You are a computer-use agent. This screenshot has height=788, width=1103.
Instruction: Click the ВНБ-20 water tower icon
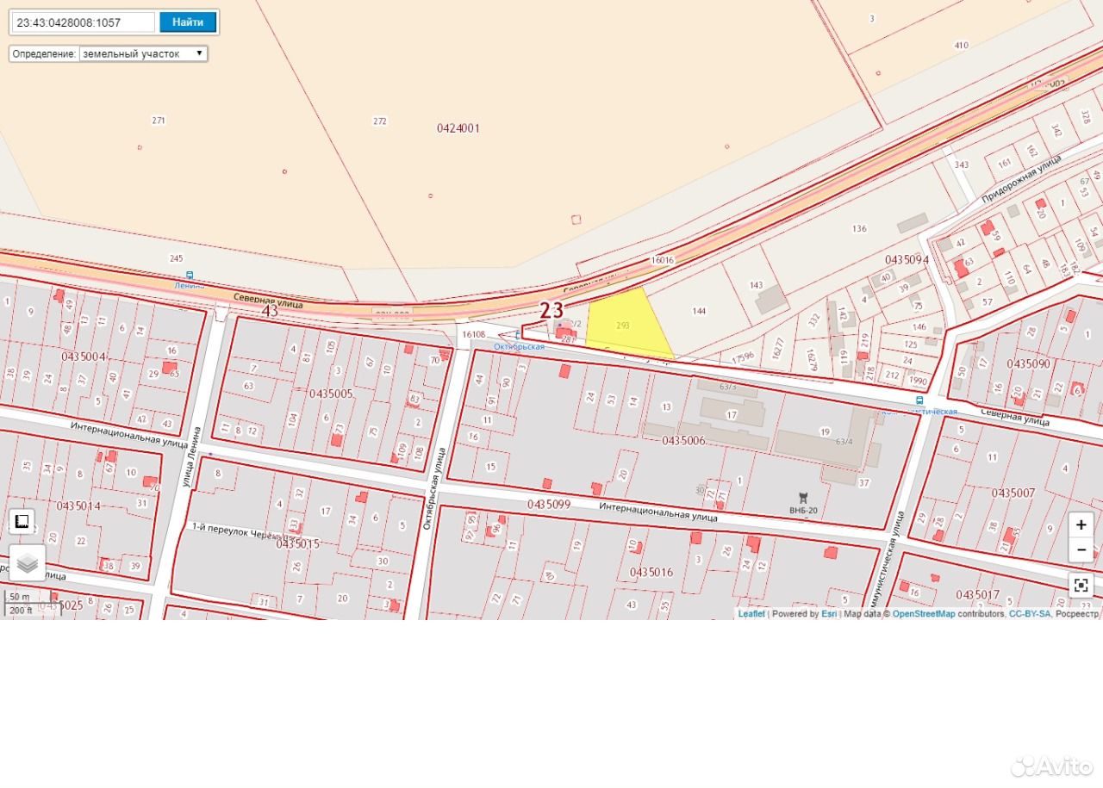click(803, 498)
